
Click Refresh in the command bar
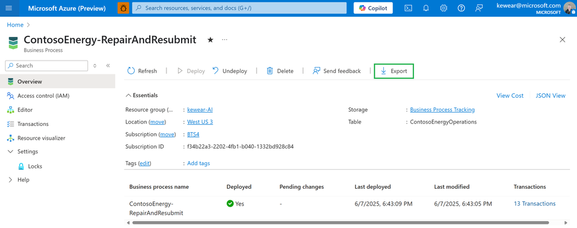coord(142,71)
